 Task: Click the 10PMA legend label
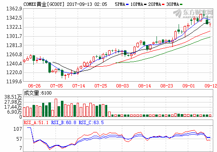[x=137, y=5]
